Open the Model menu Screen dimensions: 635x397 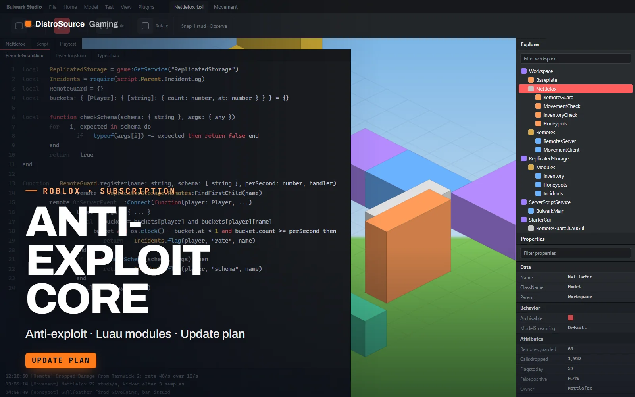tap(91, 7)
